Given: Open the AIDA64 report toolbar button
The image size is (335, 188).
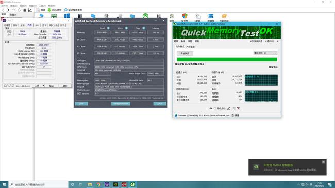Looking at the screenshot, I should click(x=41, y=10).
